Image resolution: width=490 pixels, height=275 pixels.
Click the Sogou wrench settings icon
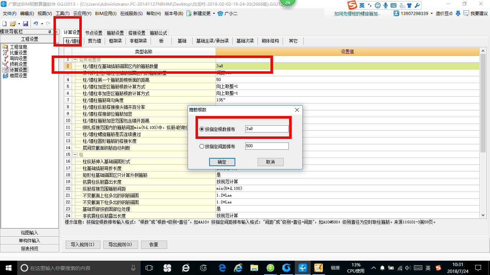pyautogui.click(x=417, y=5)
